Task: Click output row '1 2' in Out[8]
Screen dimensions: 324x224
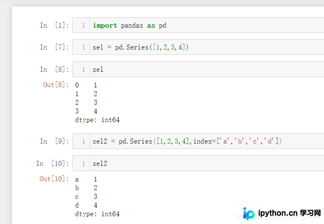Action: (x=86, y=94)
